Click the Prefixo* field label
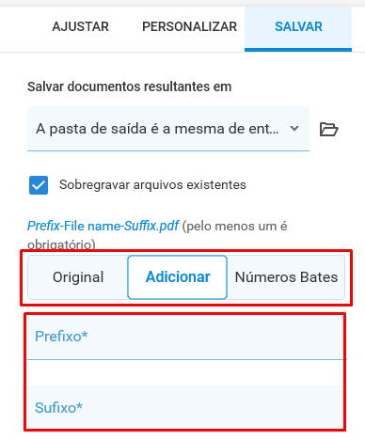 click(x=61, y=337)
